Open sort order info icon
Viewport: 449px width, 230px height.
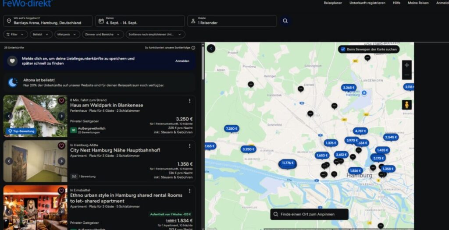point(193,48)
